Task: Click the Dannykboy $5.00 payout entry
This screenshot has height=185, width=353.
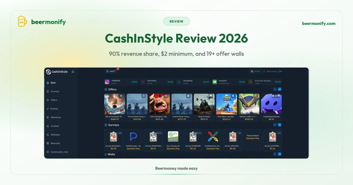Action: (157, 82)
